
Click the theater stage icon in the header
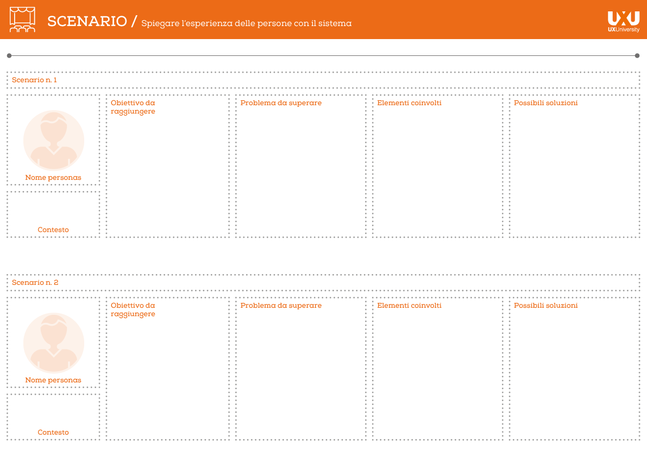tap(22, 20)
